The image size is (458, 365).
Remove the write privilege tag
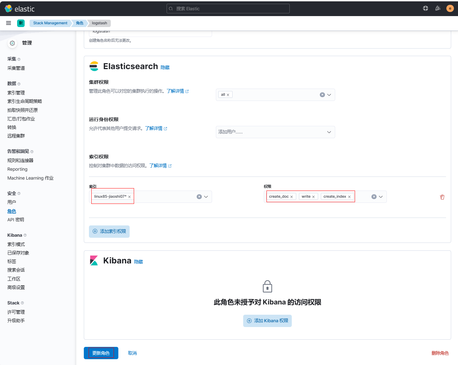click(x=313, y=197)
